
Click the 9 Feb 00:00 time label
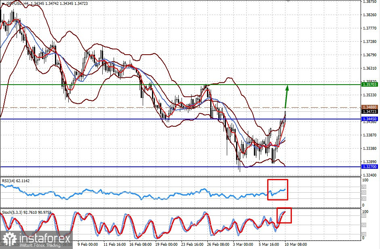88,245
